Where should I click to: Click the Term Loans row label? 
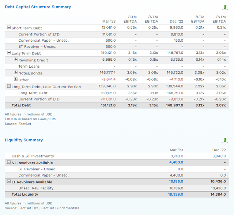29,67
